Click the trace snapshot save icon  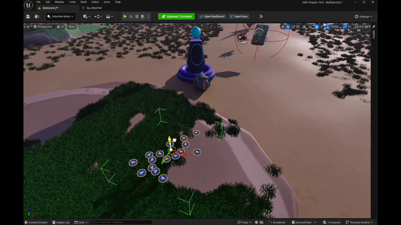click(261, 222)
